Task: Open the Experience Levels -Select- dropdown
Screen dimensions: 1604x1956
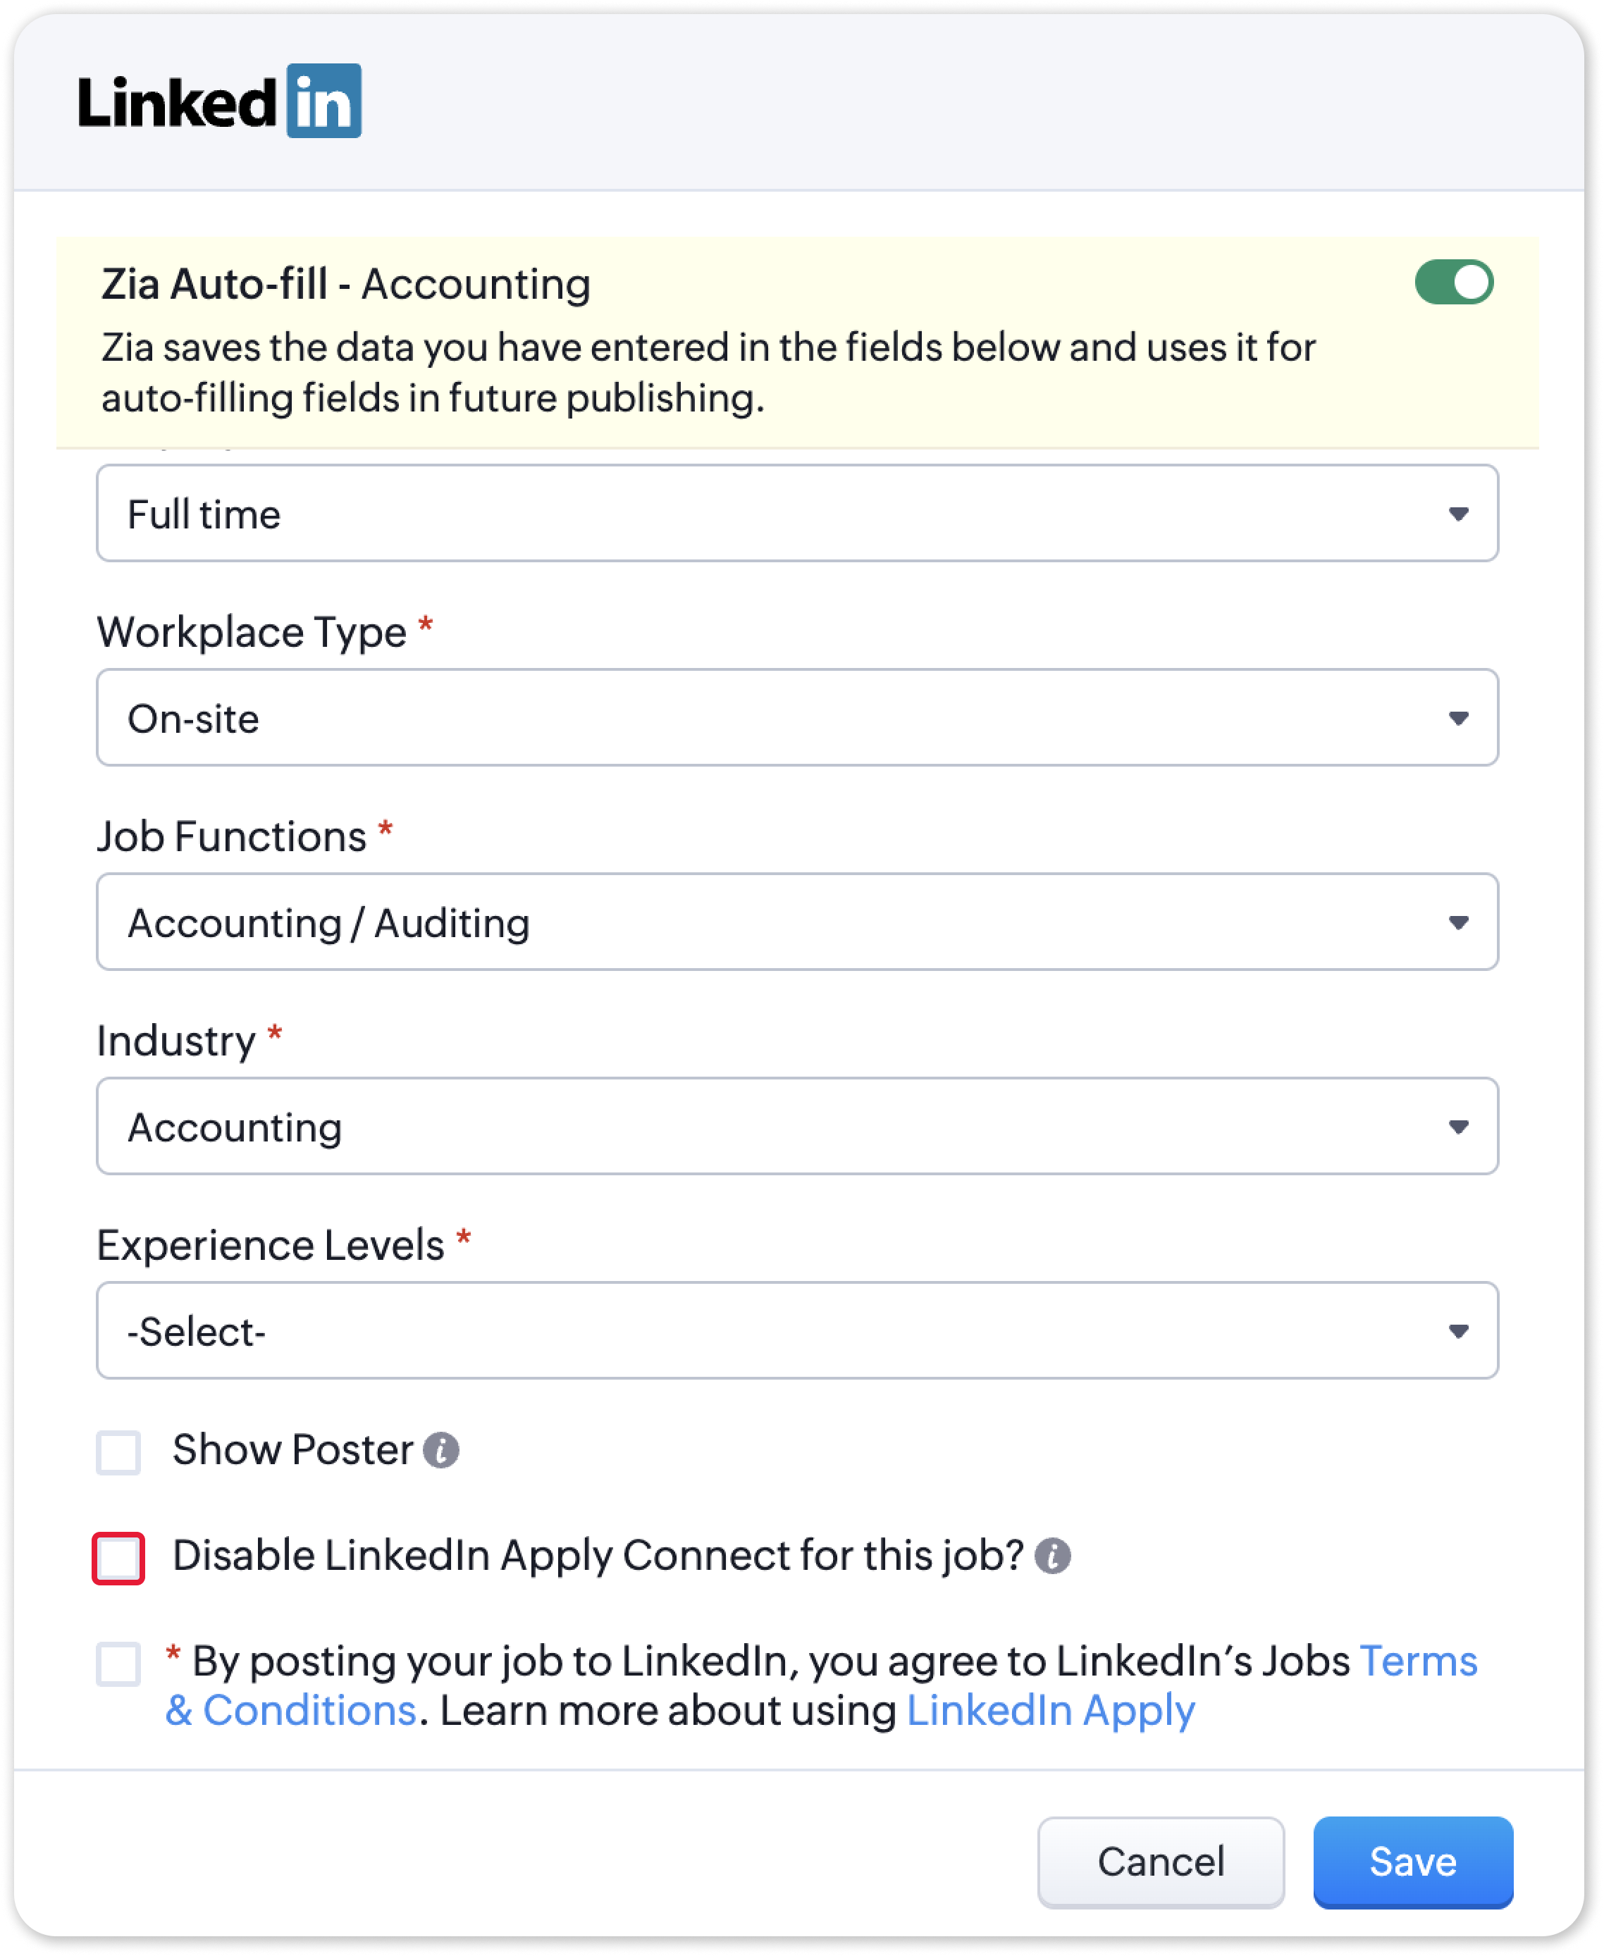Action: pos(796,1330)
